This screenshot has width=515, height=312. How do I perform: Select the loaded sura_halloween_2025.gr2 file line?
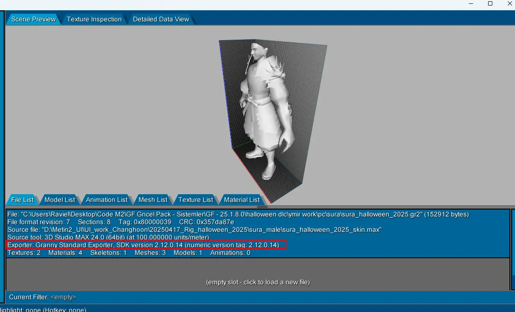(238, 214)
